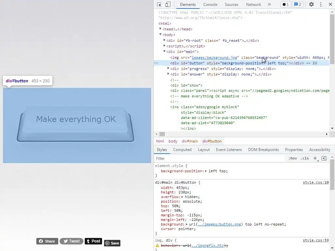The image size is (335, 251).
Task: Open images/background.jpg source link
Action: click(x=214, y=58)
